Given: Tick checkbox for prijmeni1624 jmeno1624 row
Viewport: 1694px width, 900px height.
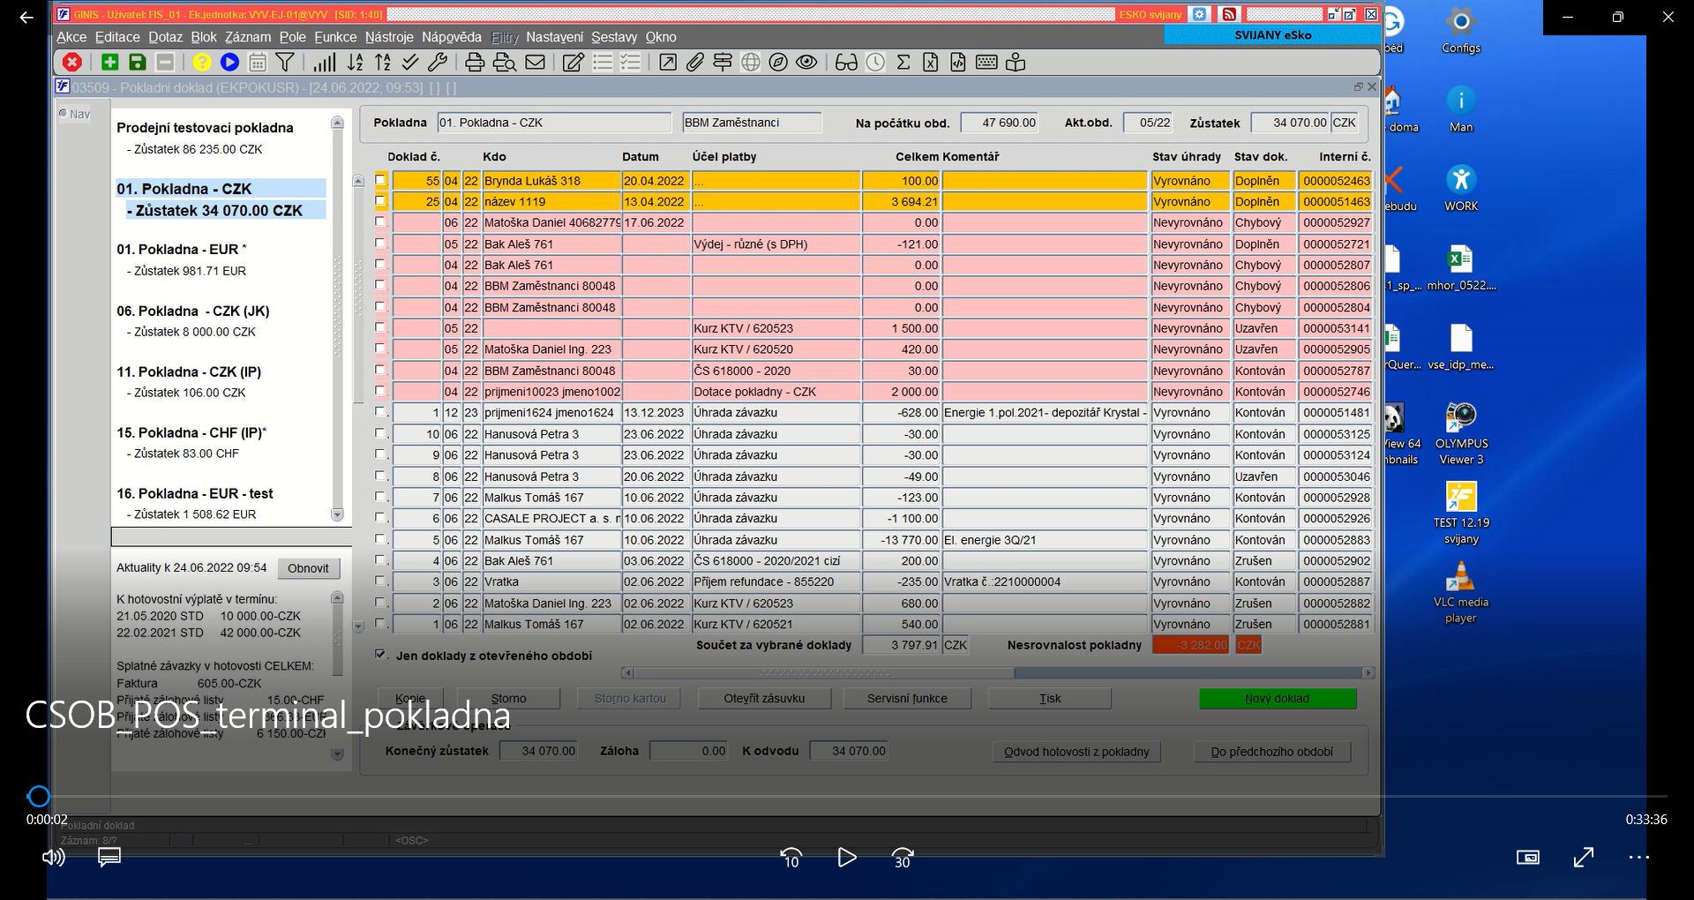Looking at the screenshot, I should point(380,412).
